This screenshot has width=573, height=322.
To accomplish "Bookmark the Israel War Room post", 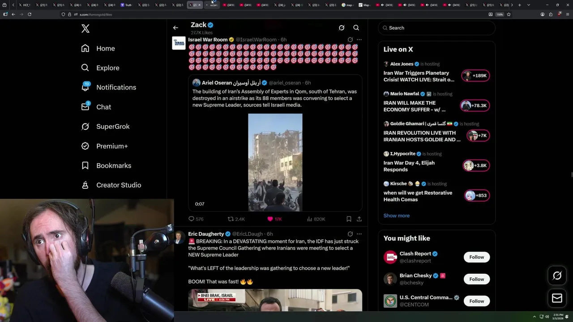I will click(349, 219).
